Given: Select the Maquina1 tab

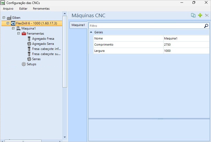Looking at the screenshot, I should point(78,25).
